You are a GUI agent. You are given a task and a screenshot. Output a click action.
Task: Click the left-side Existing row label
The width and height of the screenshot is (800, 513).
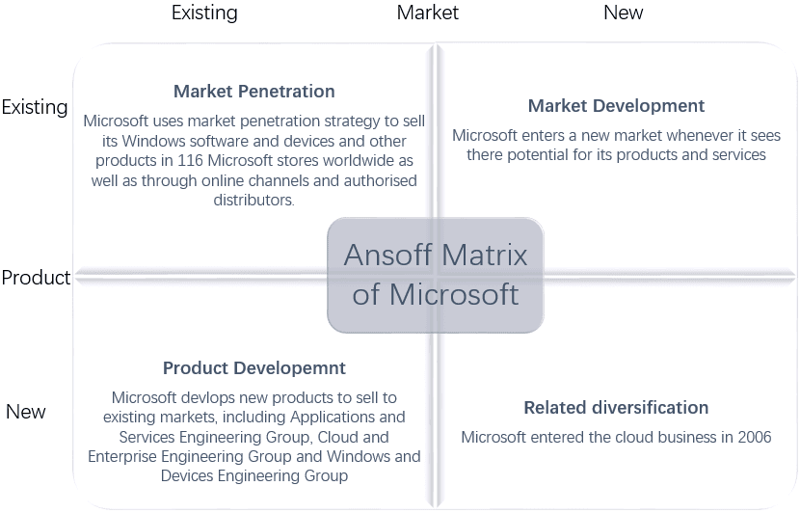tap(35, 107)
